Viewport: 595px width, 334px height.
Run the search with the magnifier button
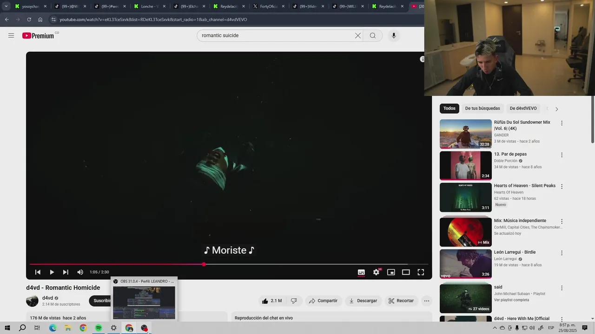click(x=373, y=36)
